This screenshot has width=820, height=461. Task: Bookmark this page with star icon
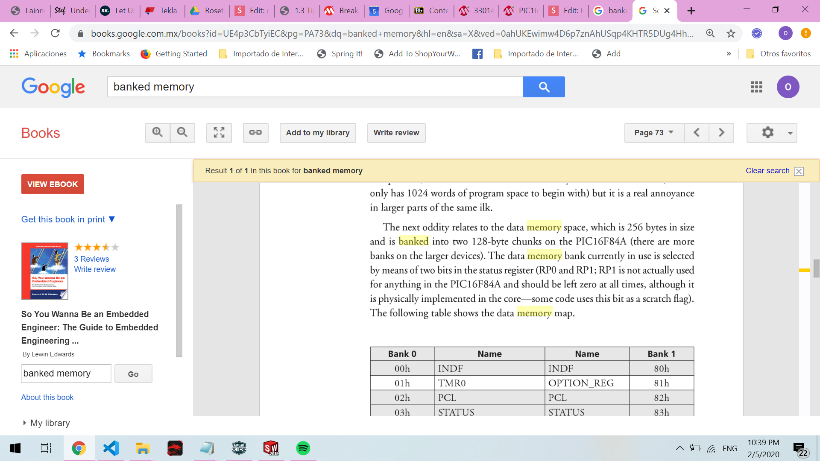731,33
